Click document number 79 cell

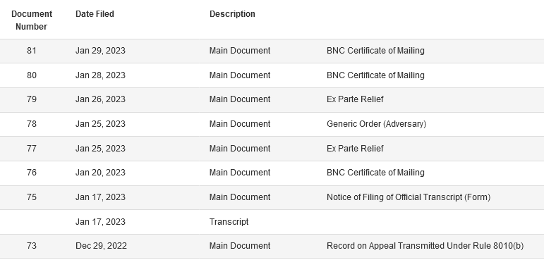pos(32,99)
